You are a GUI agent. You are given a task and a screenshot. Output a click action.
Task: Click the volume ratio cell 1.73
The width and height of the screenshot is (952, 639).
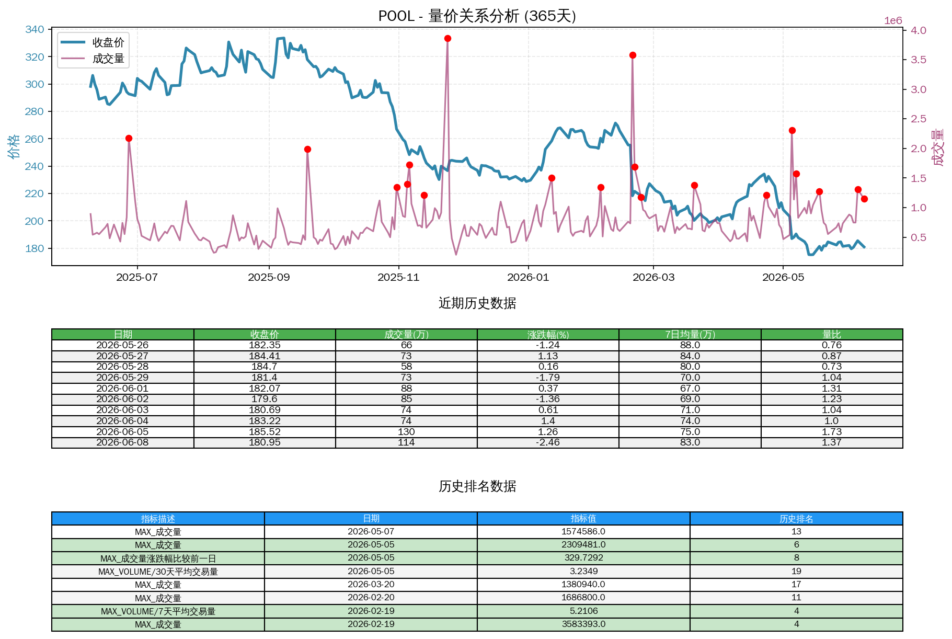click(832, 432)
